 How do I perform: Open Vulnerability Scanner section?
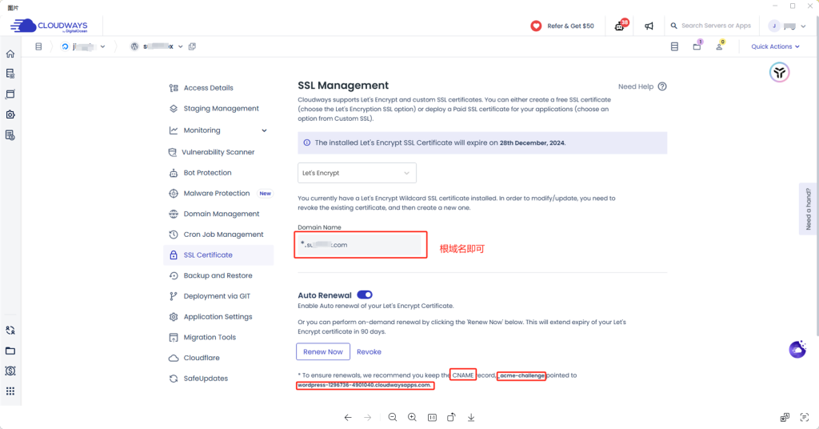218,152
